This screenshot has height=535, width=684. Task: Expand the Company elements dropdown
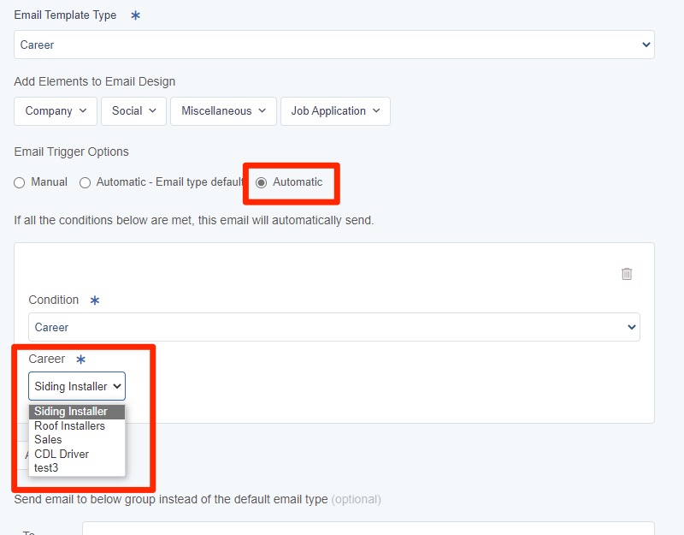click(x=56, y=111)
